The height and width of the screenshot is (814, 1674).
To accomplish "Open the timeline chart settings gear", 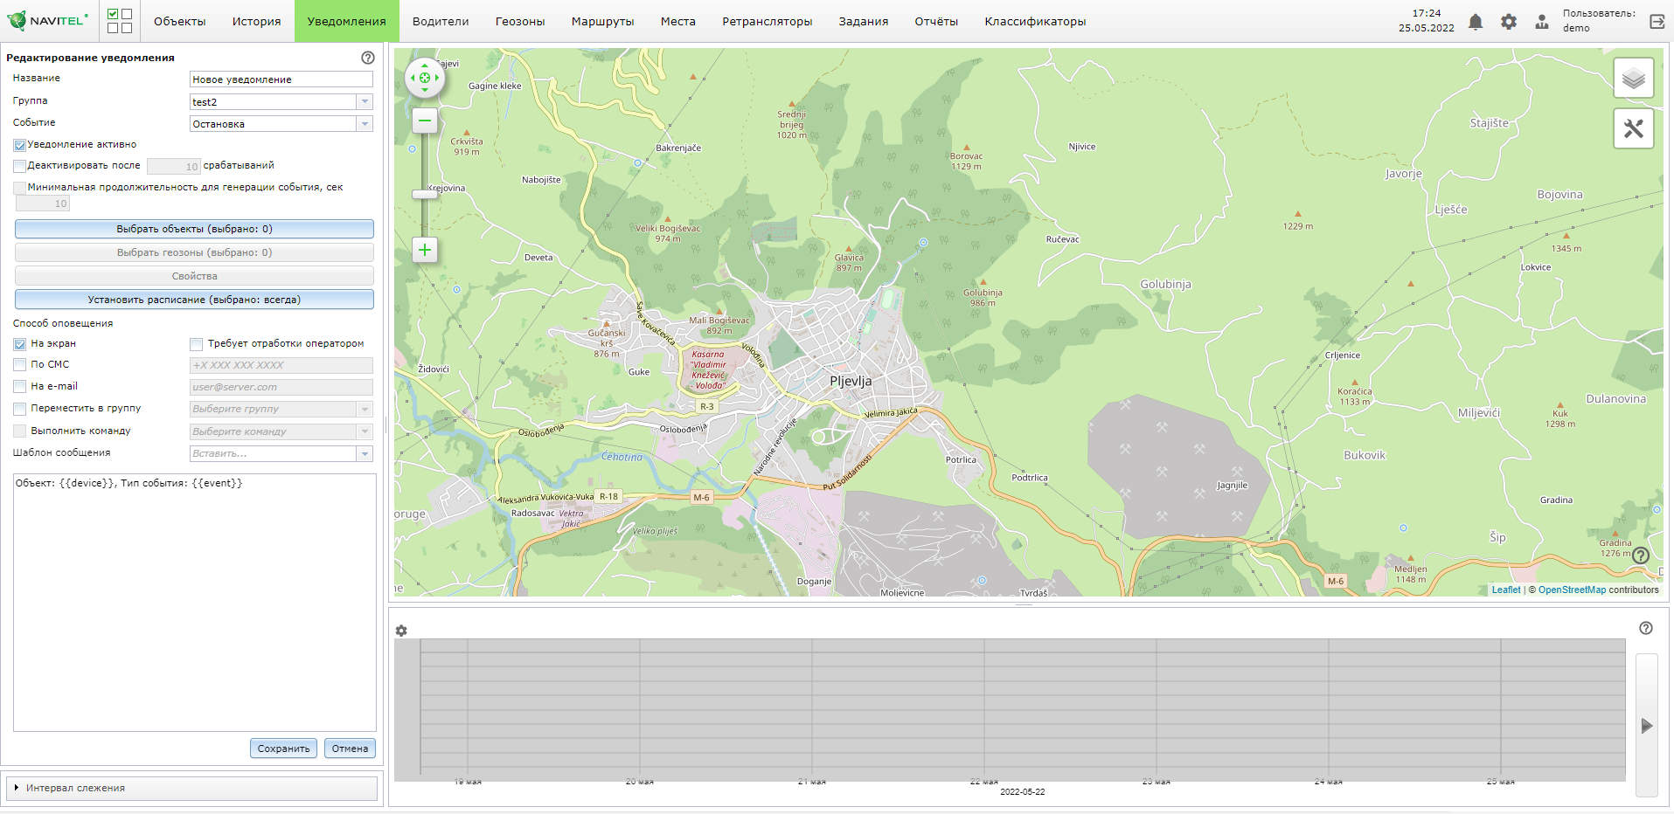I will tap(401, 631).
